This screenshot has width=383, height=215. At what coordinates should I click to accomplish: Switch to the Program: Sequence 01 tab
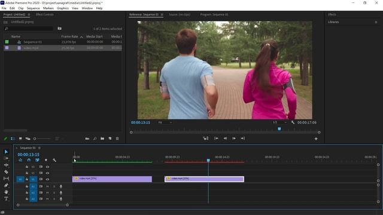point(214,14)
